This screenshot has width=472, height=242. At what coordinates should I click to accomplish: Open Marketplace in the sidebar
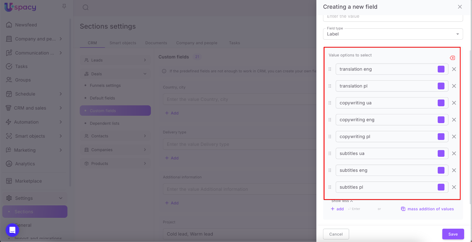pos(28,181)
